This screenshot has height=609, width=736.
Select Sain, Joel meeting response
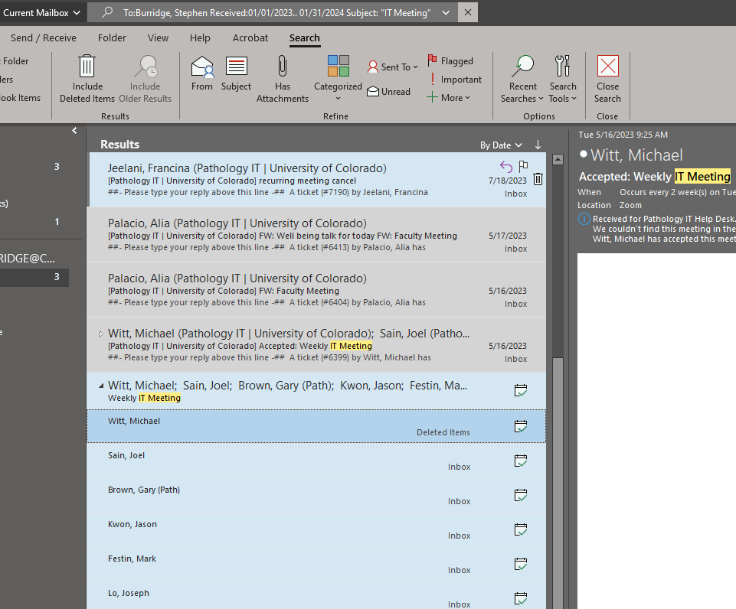coord(316,461)
